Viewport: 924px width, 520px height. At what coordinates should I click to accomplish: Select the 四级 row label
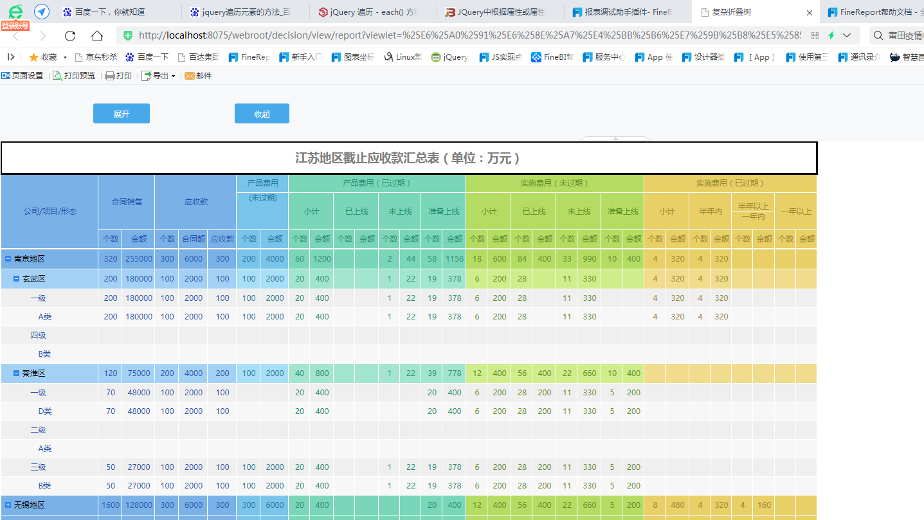click(38, 336)
